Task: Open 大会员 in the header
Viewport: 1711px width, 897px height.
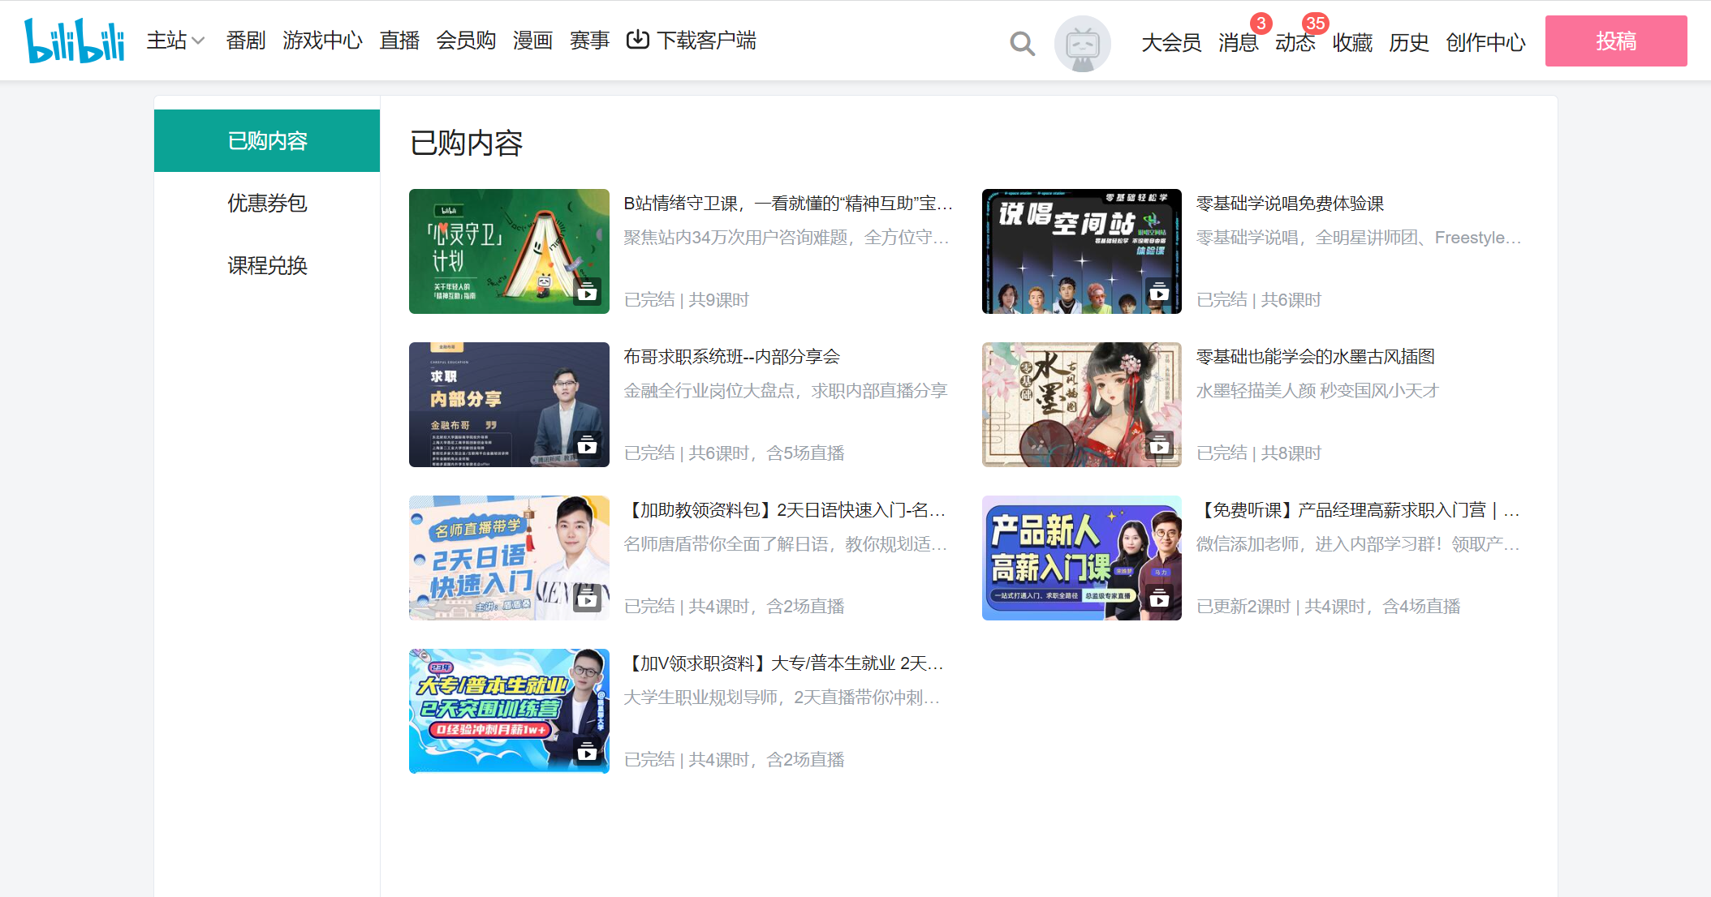Action: (1171, 42)
